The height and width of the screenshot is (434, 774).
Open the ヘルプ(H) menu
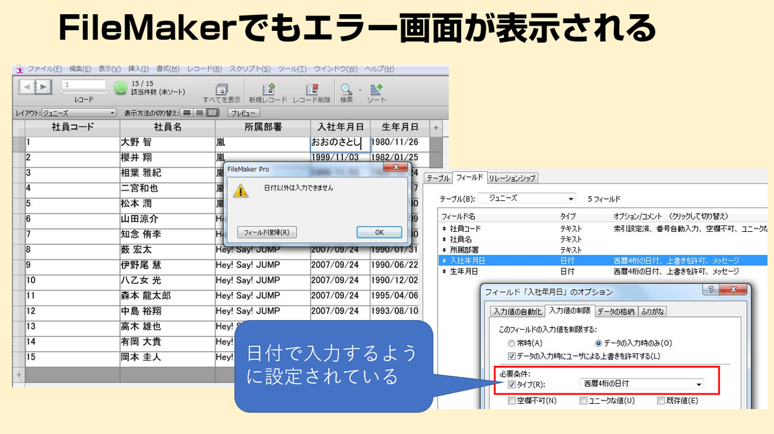[x=379, y=70]
